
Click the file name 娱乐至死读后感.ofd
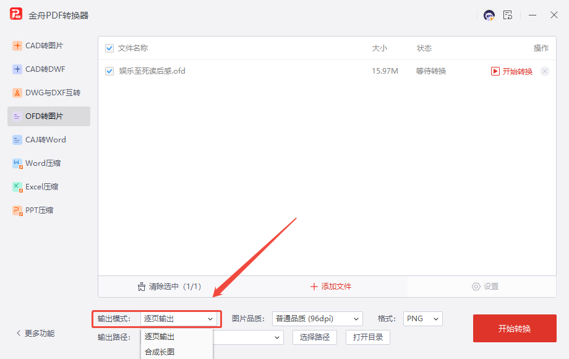pos(152,71)
